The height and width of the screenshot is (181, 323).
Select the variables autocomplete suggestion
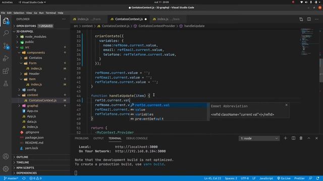(169, 114)
